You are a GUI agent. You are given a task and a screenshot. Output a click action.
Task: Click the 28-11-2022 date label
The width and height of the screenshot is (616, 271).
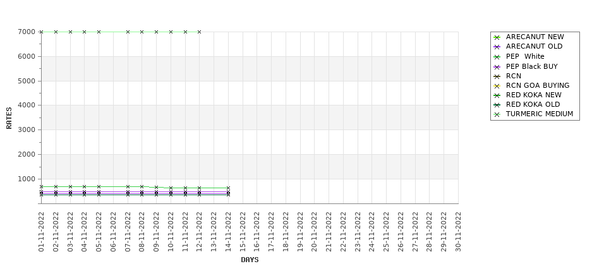coord(430,232)
